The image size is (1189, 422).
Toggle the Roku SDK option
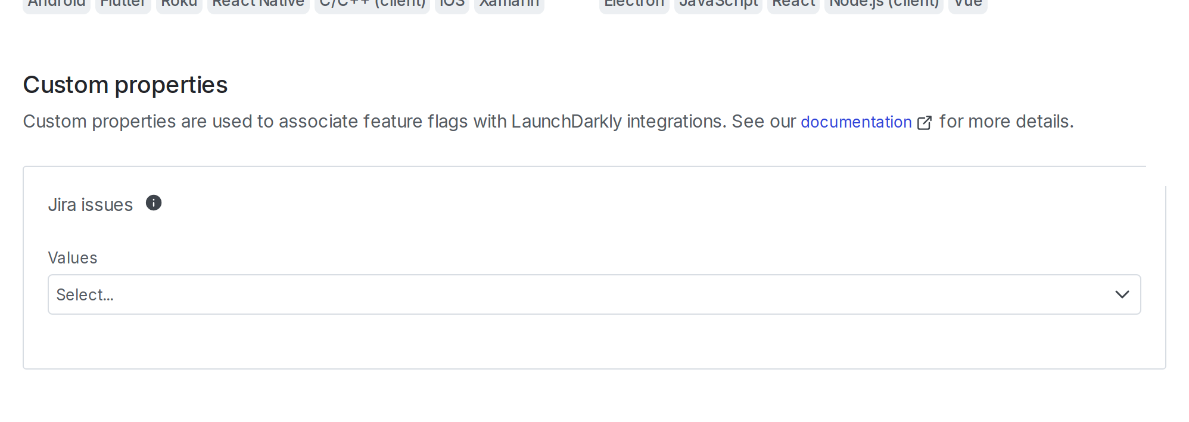pyautogui.click(x=179, y=4)
